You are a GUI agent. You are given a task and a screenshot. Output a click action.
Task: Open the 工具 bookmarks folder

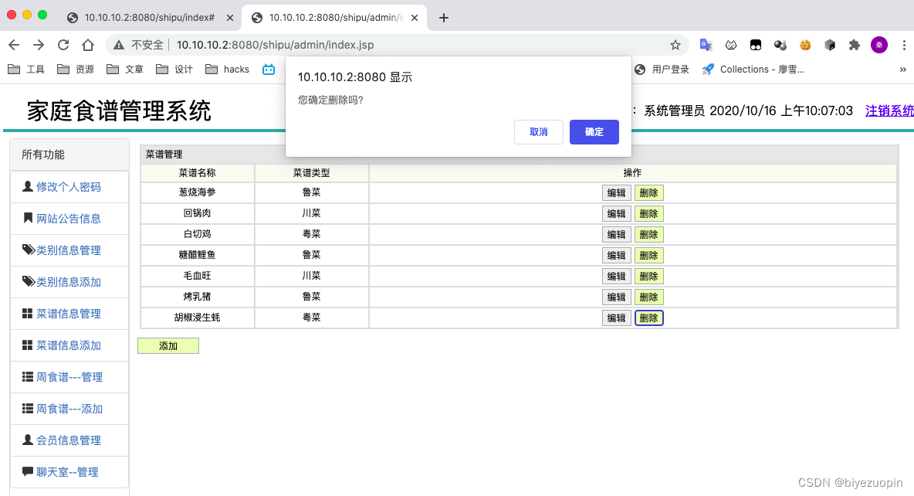pyautogui.click(x=26, y=70)
